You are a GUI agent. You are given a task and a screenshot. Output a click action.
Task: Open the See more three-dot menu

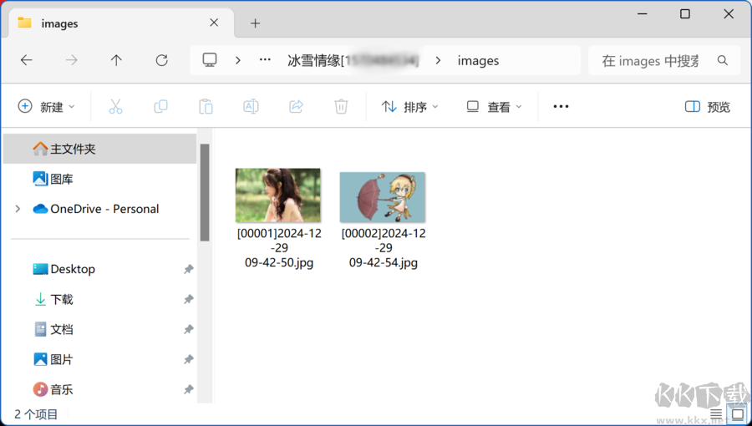pyautogui.click(x=561, y=106)
